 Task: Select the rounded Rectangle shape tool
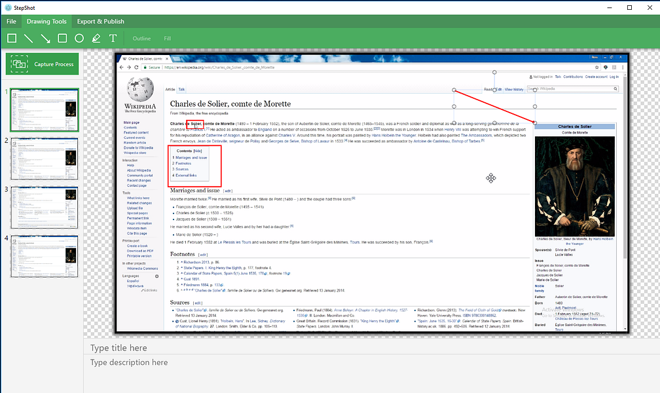[x=62, y=39]
